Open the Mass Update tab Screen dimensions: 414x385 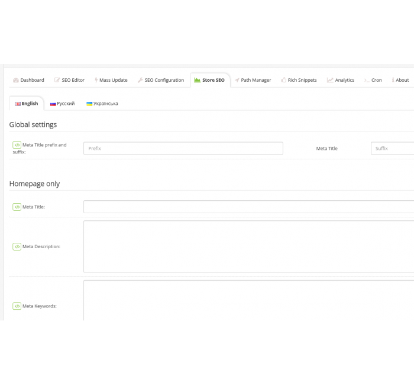click(x=111, y=80)
